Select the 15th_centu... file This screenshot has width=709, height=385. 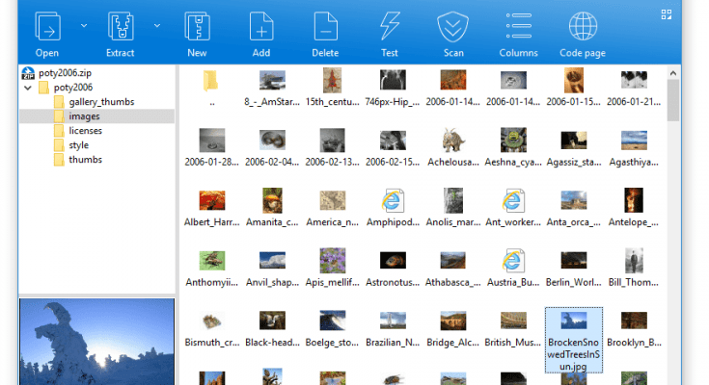coord(333,88)
